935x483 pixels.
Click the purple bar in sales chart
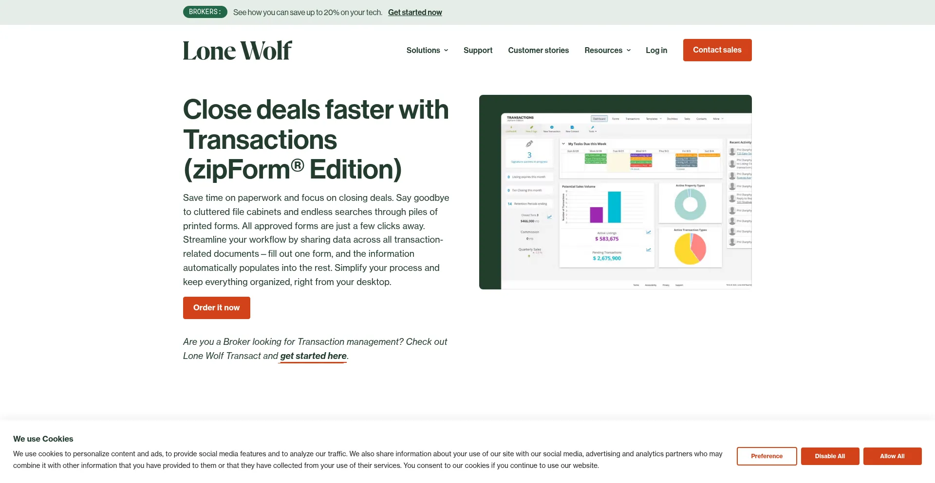point(596,215)
